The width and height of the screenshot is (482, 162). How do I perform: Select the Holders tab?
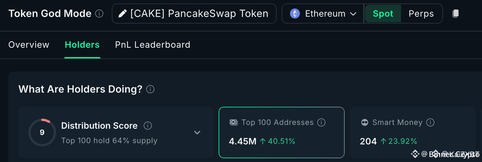click(82, 45)
